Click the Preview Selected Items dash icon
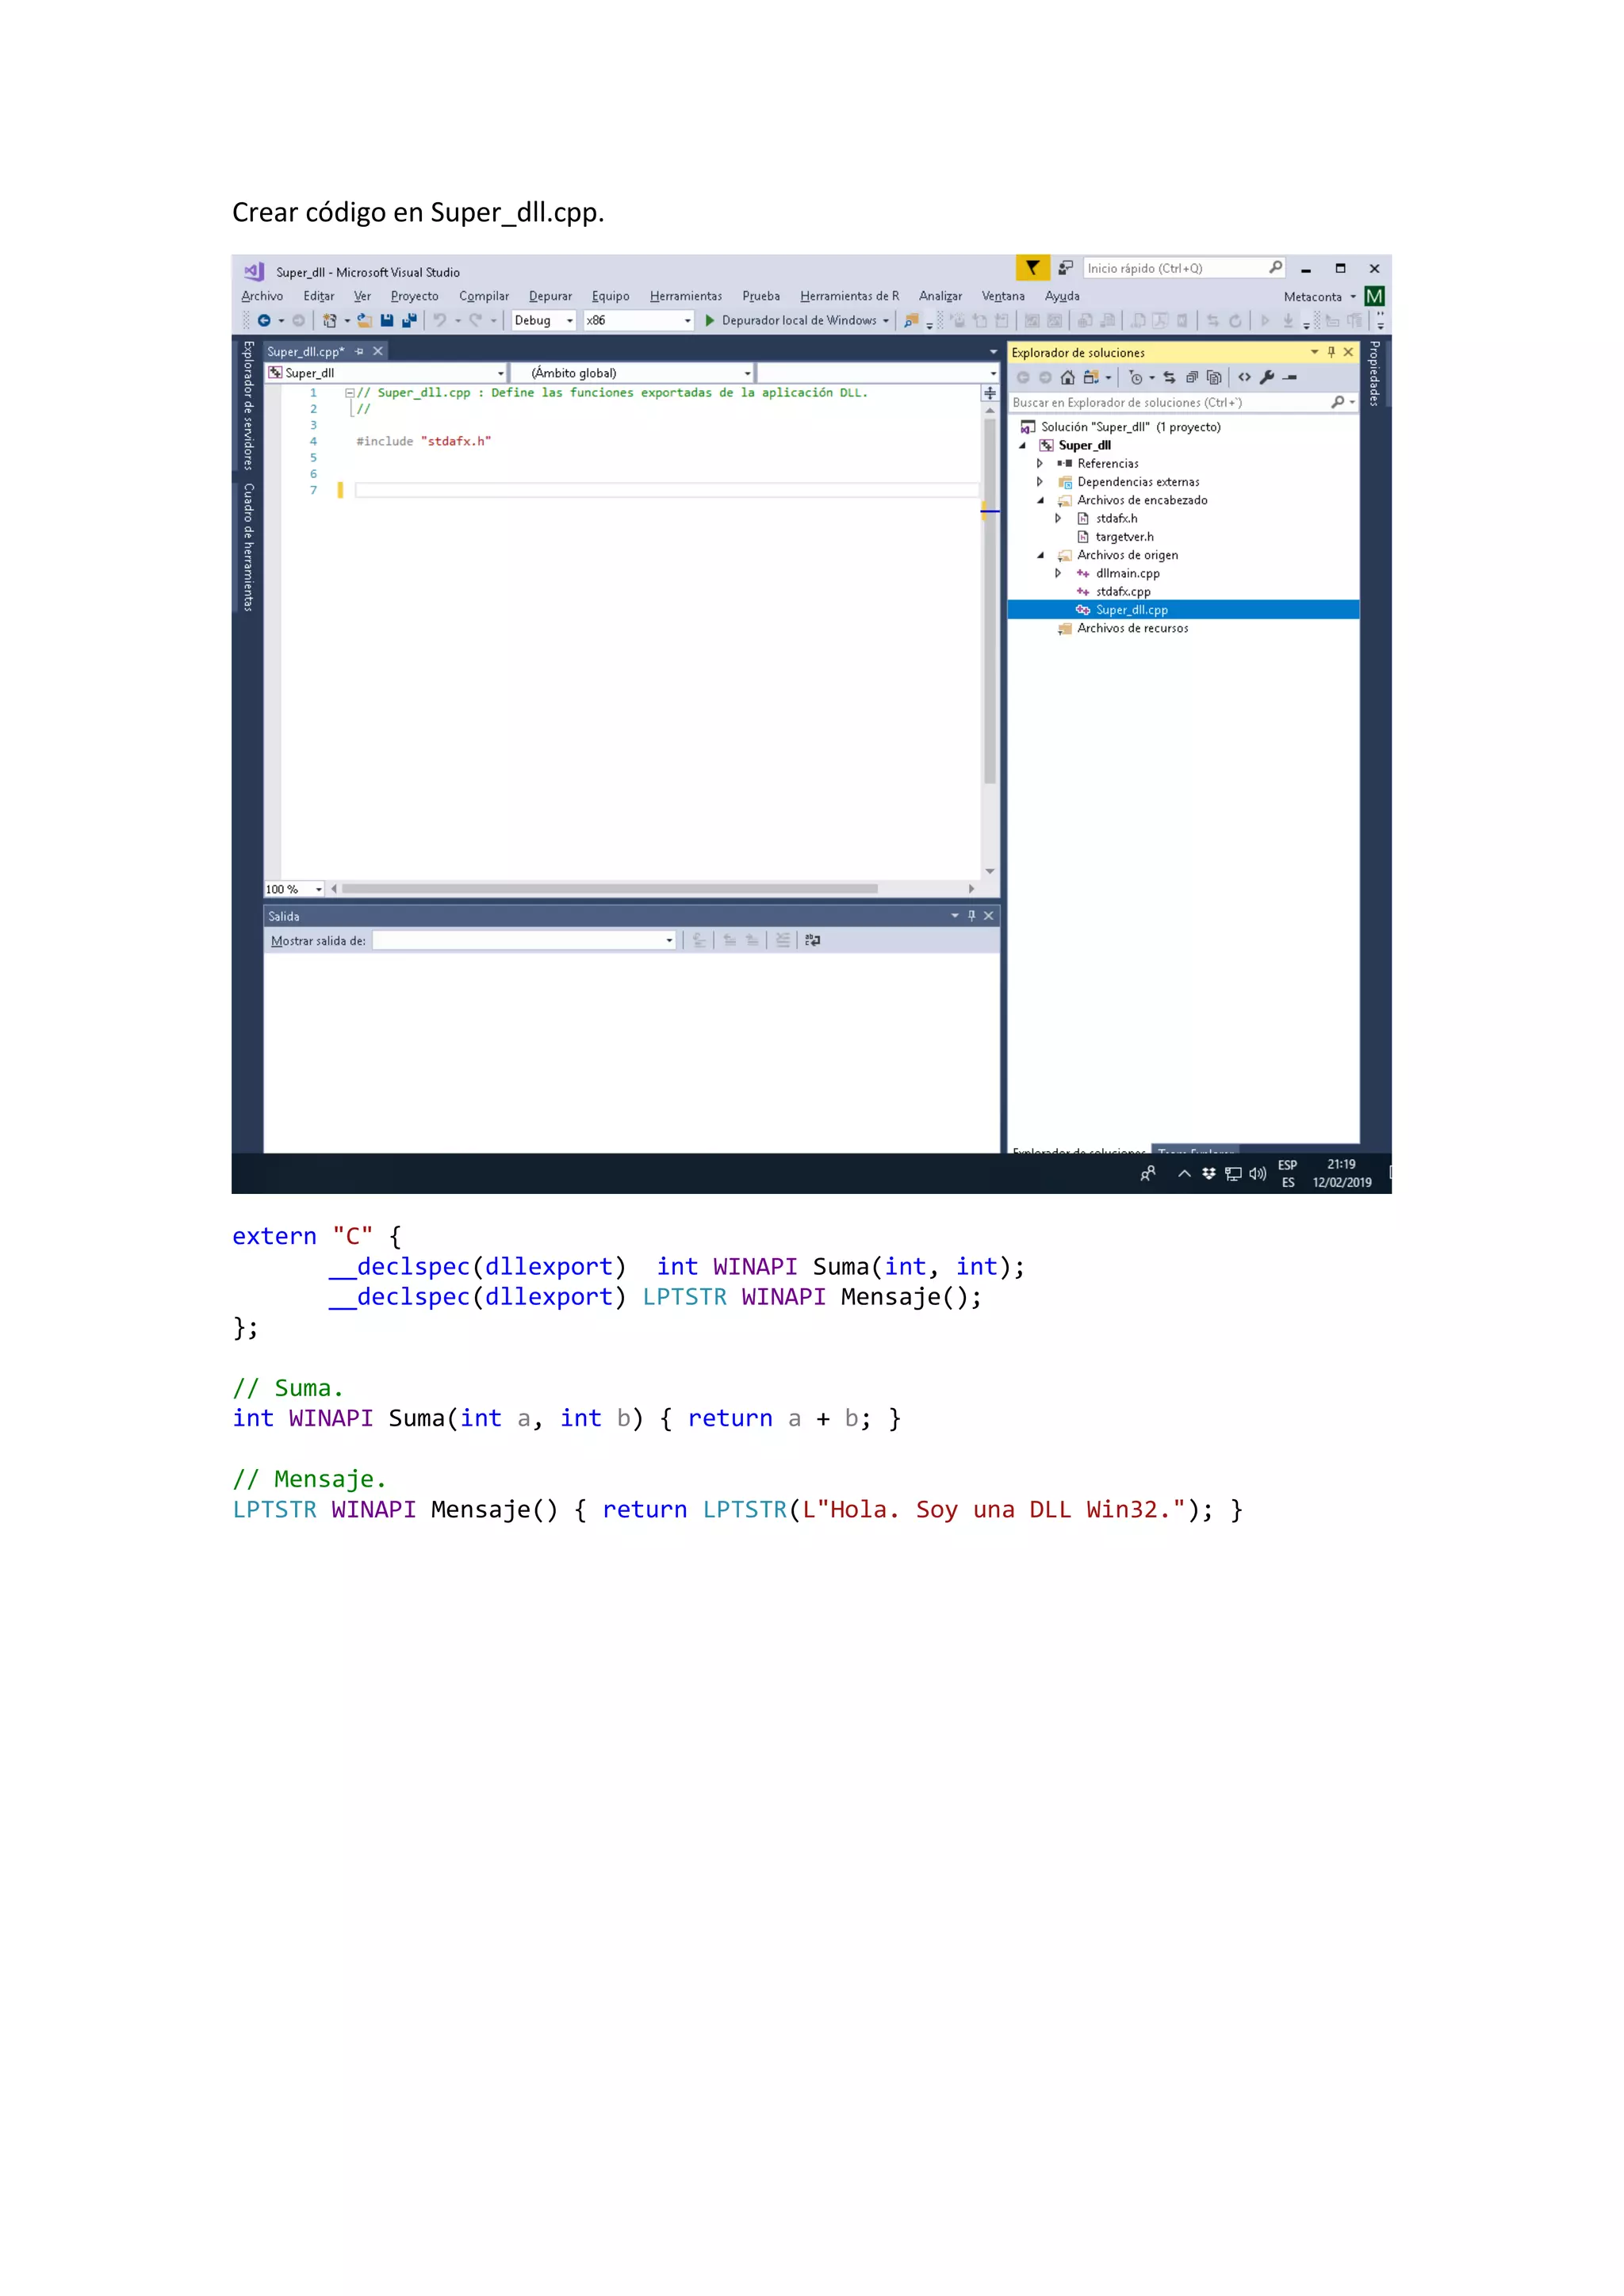The image size is (1624, 2296). pyautogui.click(x=1291, y=377)
